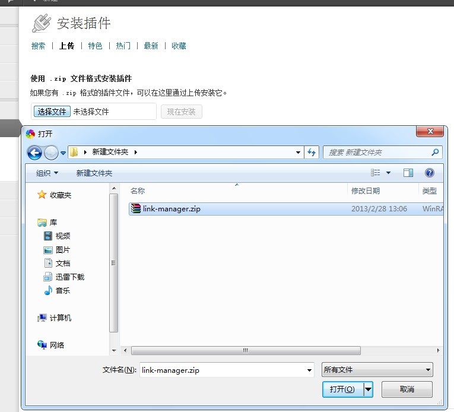Click the refresh folder button
Screen dimensions: 454x412
pos(312,153)
